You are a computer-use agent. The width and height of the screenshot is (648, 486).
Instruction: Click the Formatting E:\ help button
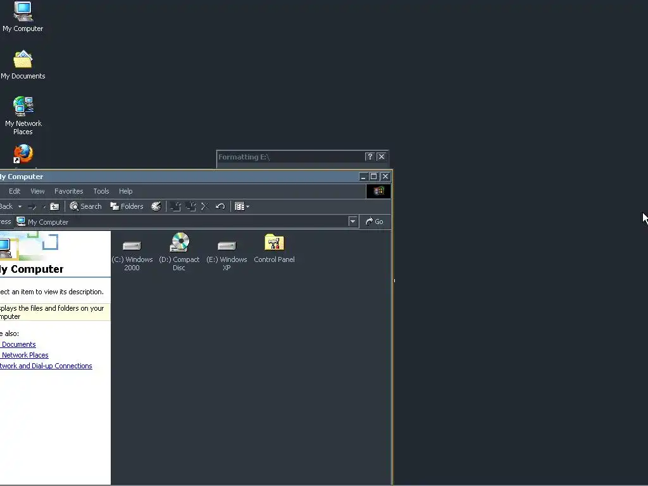370,157
